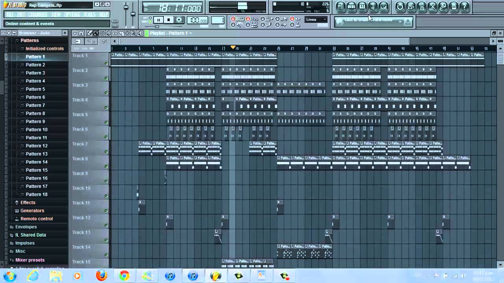Screen dimensions: 504x283
Task: Select the Slip tool in Playlist toolbar
Action: (115, 33)
